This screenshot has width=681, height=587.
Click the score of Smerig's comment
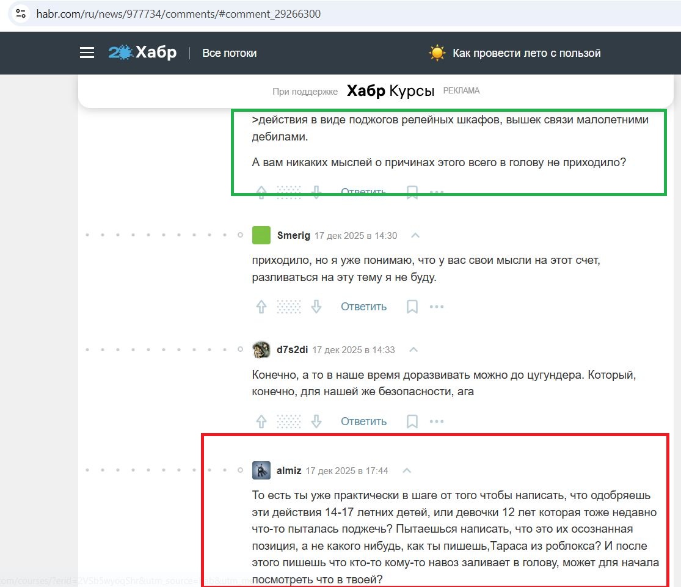pos(289,307)
